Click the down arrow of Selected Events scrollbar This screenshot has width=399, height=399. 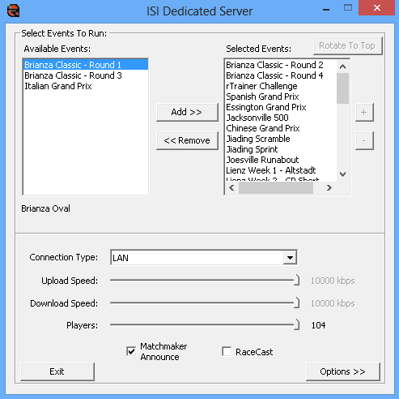pyautogui.click(x=342, y=174)
